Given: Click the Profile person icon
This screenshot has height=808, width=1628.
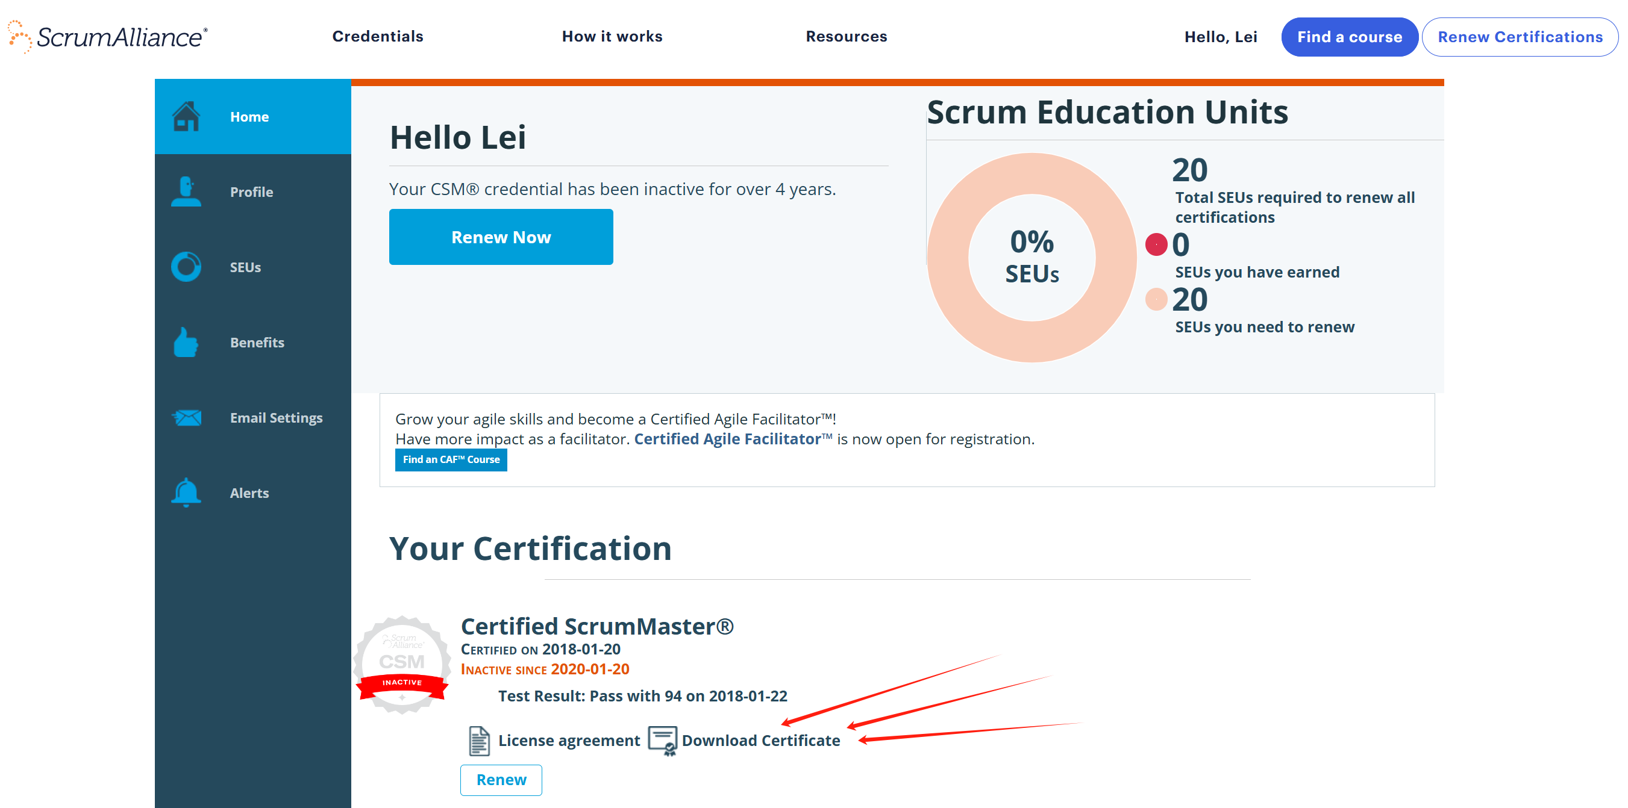Looking at the screenshot, I should click(x=186, y=191).
